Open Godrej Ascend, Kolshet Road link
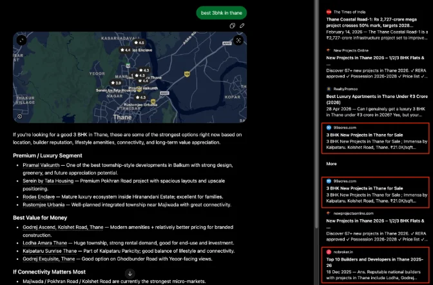This screenshot has height=285, width=433. pos(63,227)
